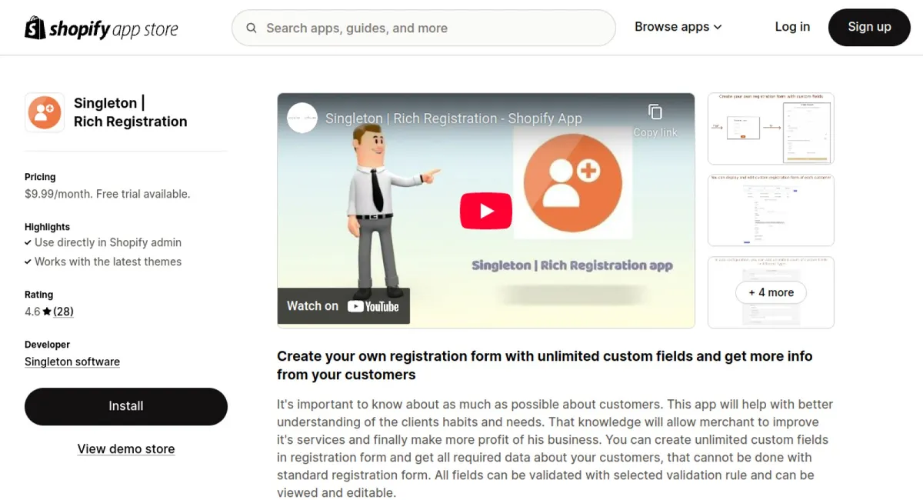The image size is (923, 500).
Task: Click the Sign up button
Action: 869,28
